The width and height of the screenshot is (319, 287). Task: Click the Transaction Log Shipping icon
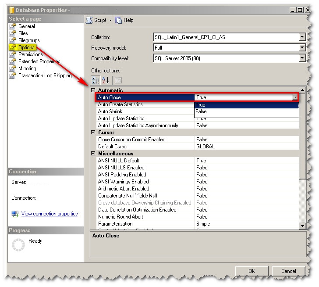tap(13, 75)
